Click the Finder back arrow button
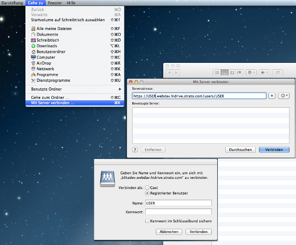The width and height of the screenshot is (296, 245). 169,73
